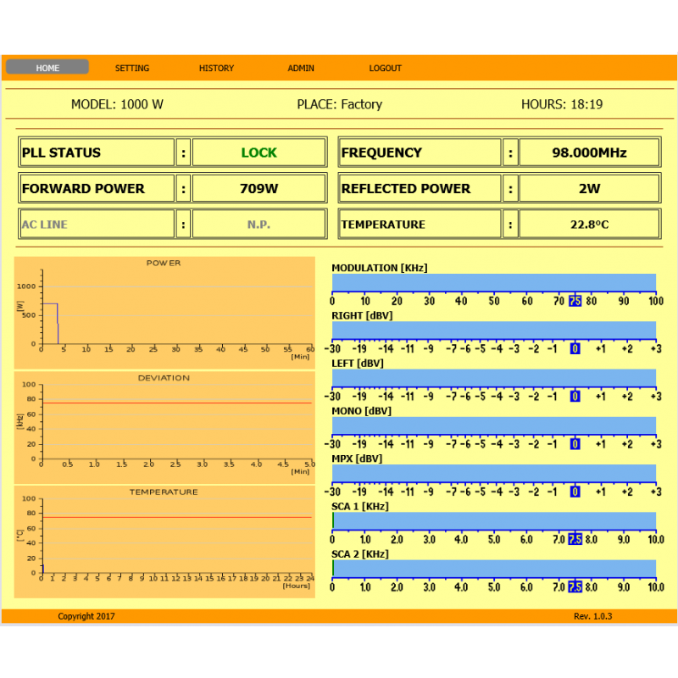This screenshot has width=678, height=678.
Task: Click the RIGHT [dBV] level bar
Action: [493, 330]
